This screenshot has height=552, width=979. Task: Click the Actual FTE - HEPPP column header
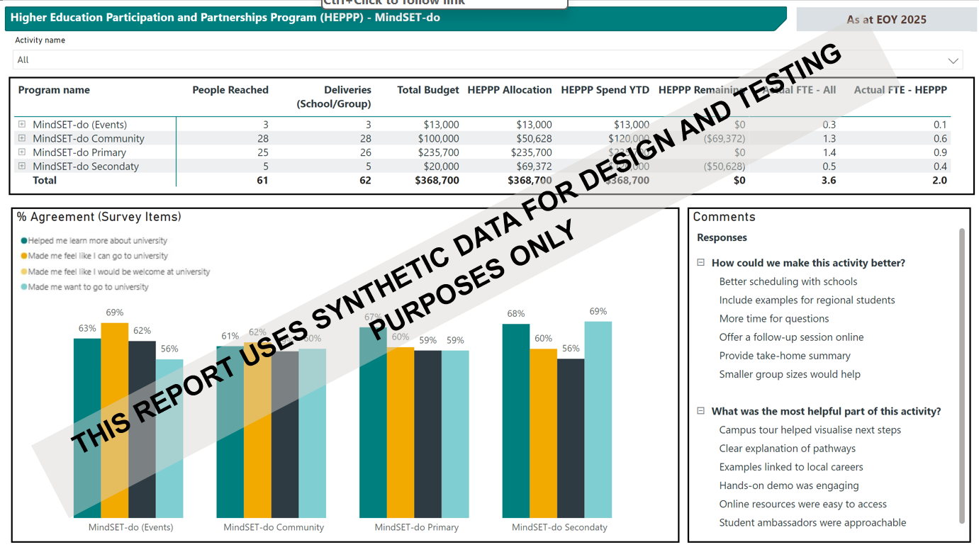coord(900,90)
